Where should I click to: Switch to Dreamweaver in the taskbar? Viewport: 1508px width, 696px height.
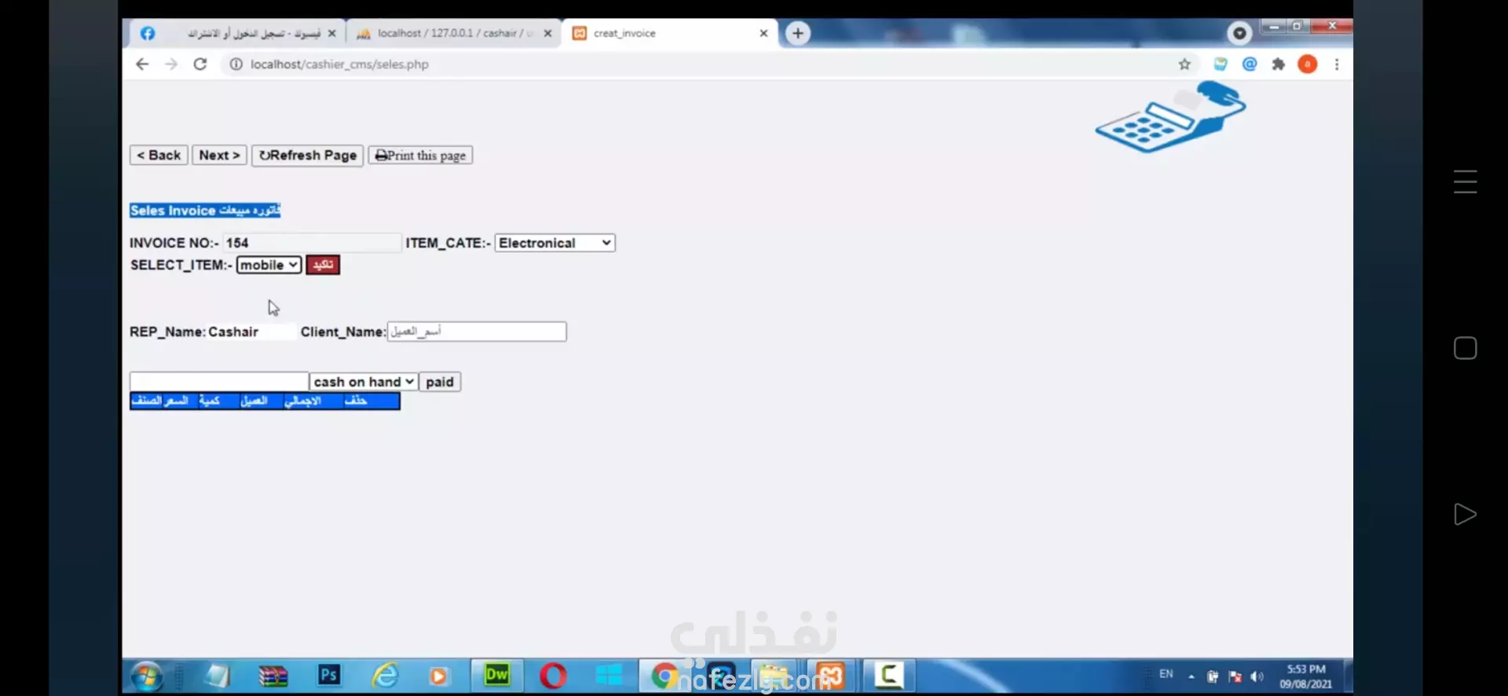[496, 675]
